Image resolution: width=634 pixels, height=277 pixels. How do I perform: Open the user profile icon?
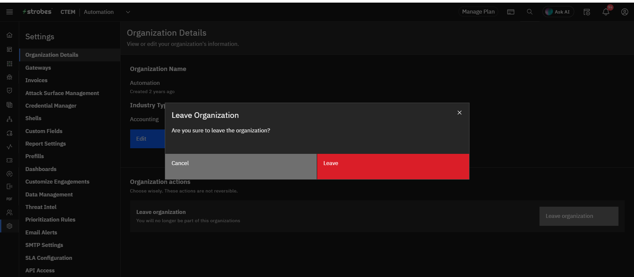click(x=624, y=12)
